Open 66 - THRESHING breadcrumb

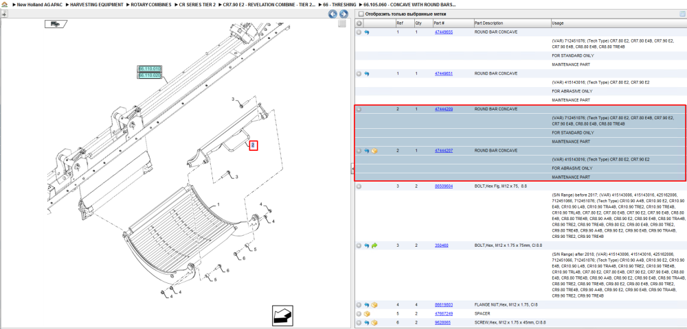click(339, 4)
